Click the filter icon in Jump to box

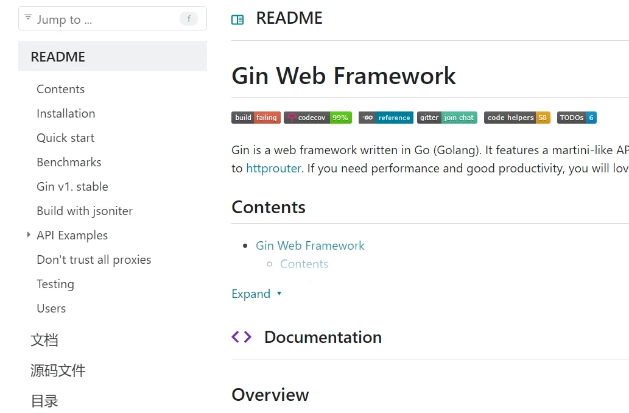[28, 17]
